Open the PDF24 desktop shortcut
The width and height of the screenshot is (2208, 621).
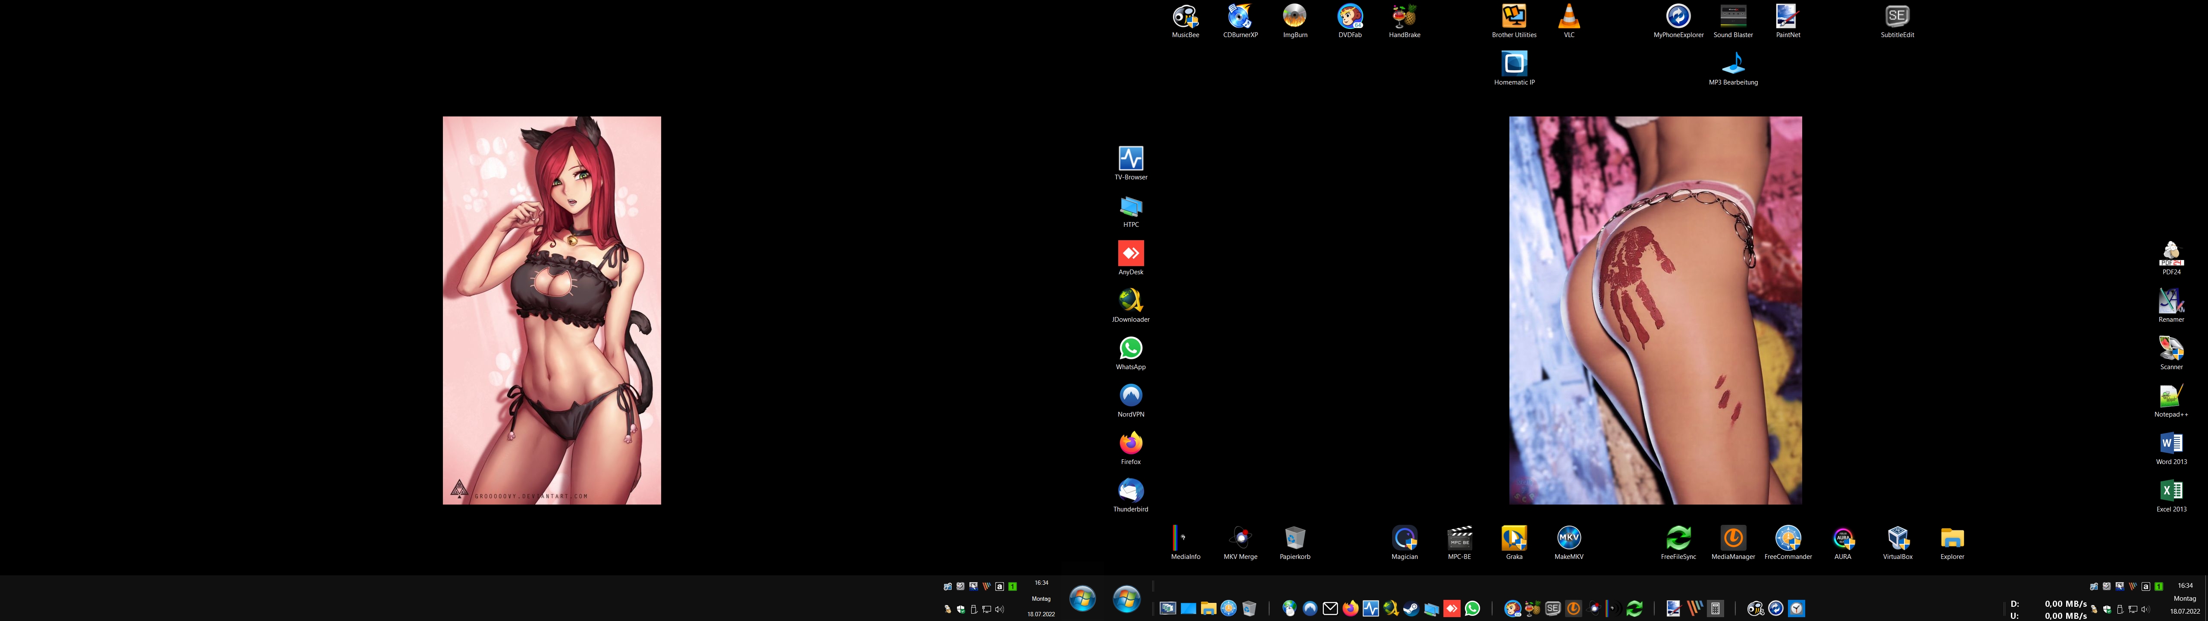2171,258
